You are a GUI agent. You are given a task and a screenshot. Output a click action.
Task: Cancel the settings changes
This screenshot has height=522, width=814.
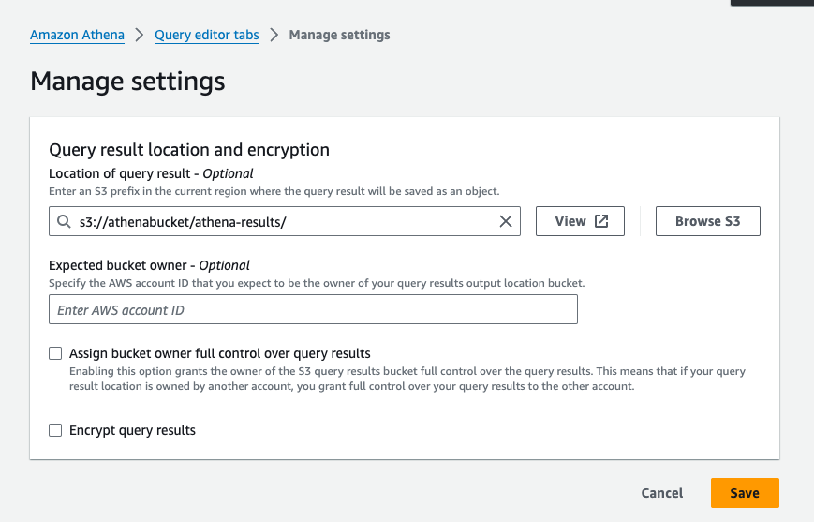pos(662,493)
